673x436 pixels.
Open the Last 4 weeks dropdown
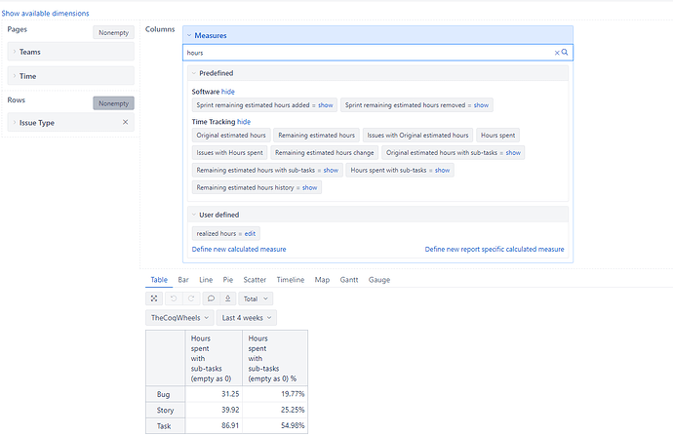click(247, 318)
